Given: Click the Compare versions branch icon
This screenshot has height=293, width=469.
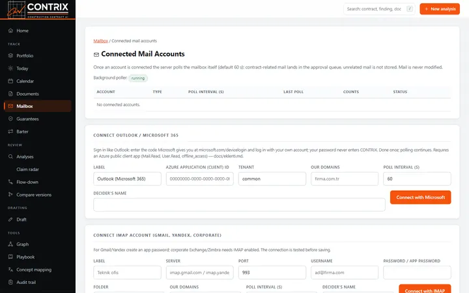Looking at the screenshot, I should [x=10, y=194].
